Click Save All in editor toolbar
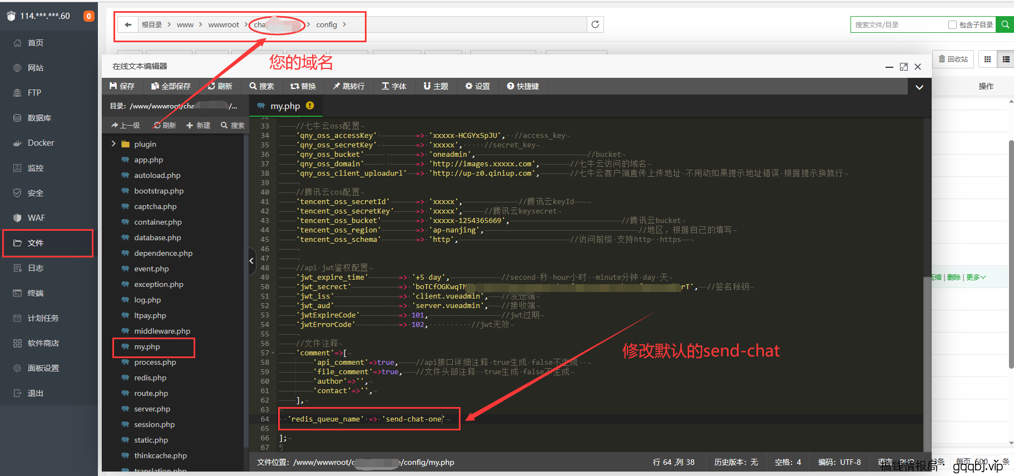 [x=170, y=86]
